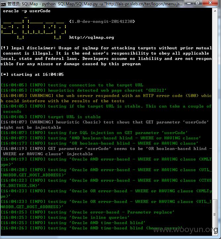
Task: Click 16:04:25 'Oracle AND time-based blind' line
Action: pyautogui.click(x=73, y=223)
